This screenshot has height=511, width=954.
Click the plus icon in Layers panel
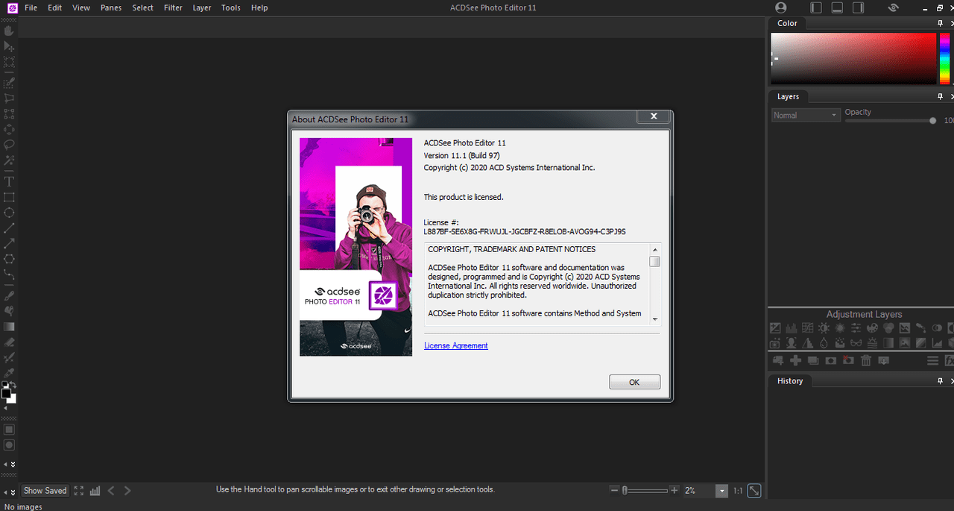click(795, 360)
